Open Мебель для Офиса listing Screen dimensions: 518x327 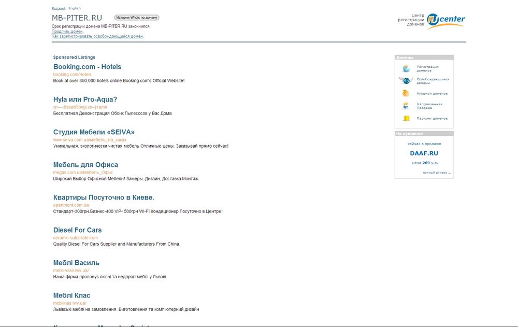pyautogui.click(x=85, y=165)
